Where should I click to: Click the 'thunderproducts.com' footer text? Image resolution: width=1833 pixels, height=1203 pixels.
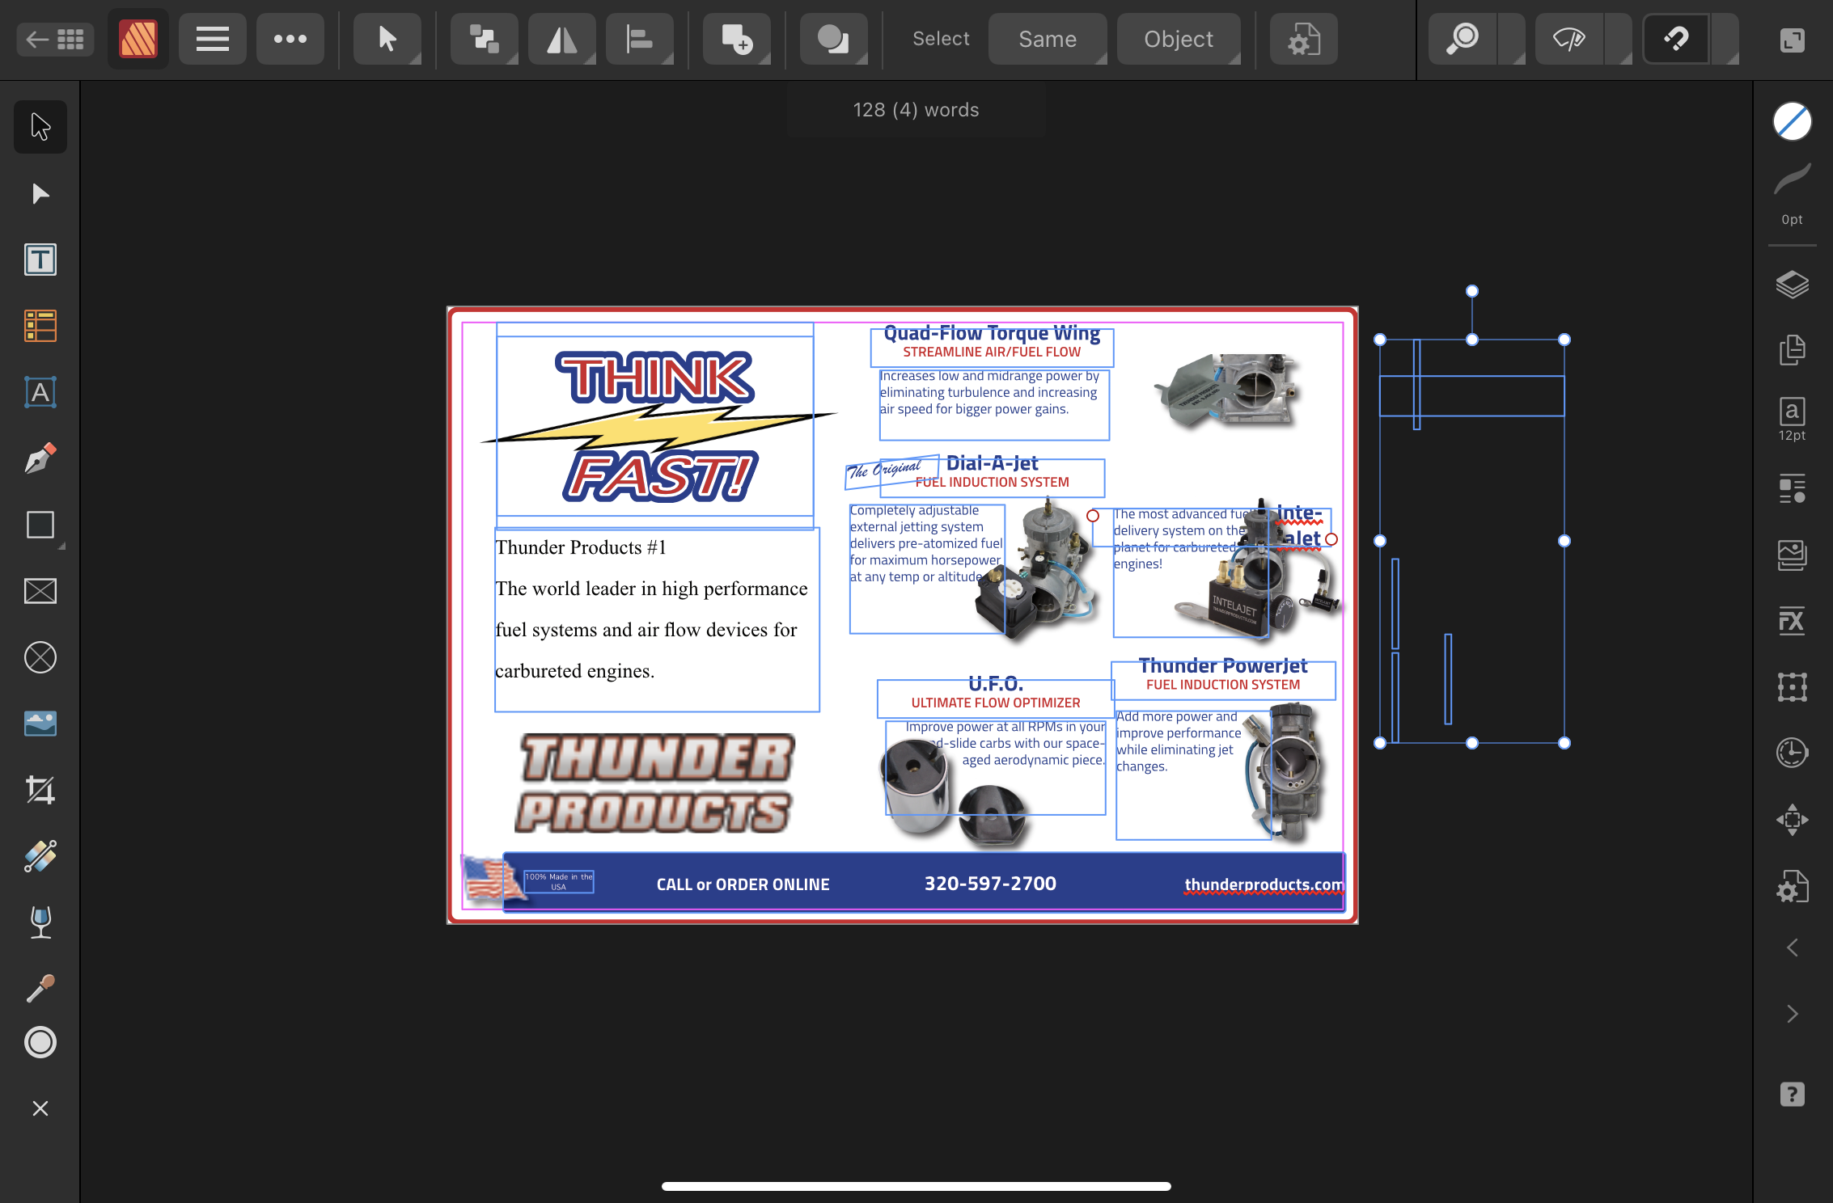(x=1264, y=884)
